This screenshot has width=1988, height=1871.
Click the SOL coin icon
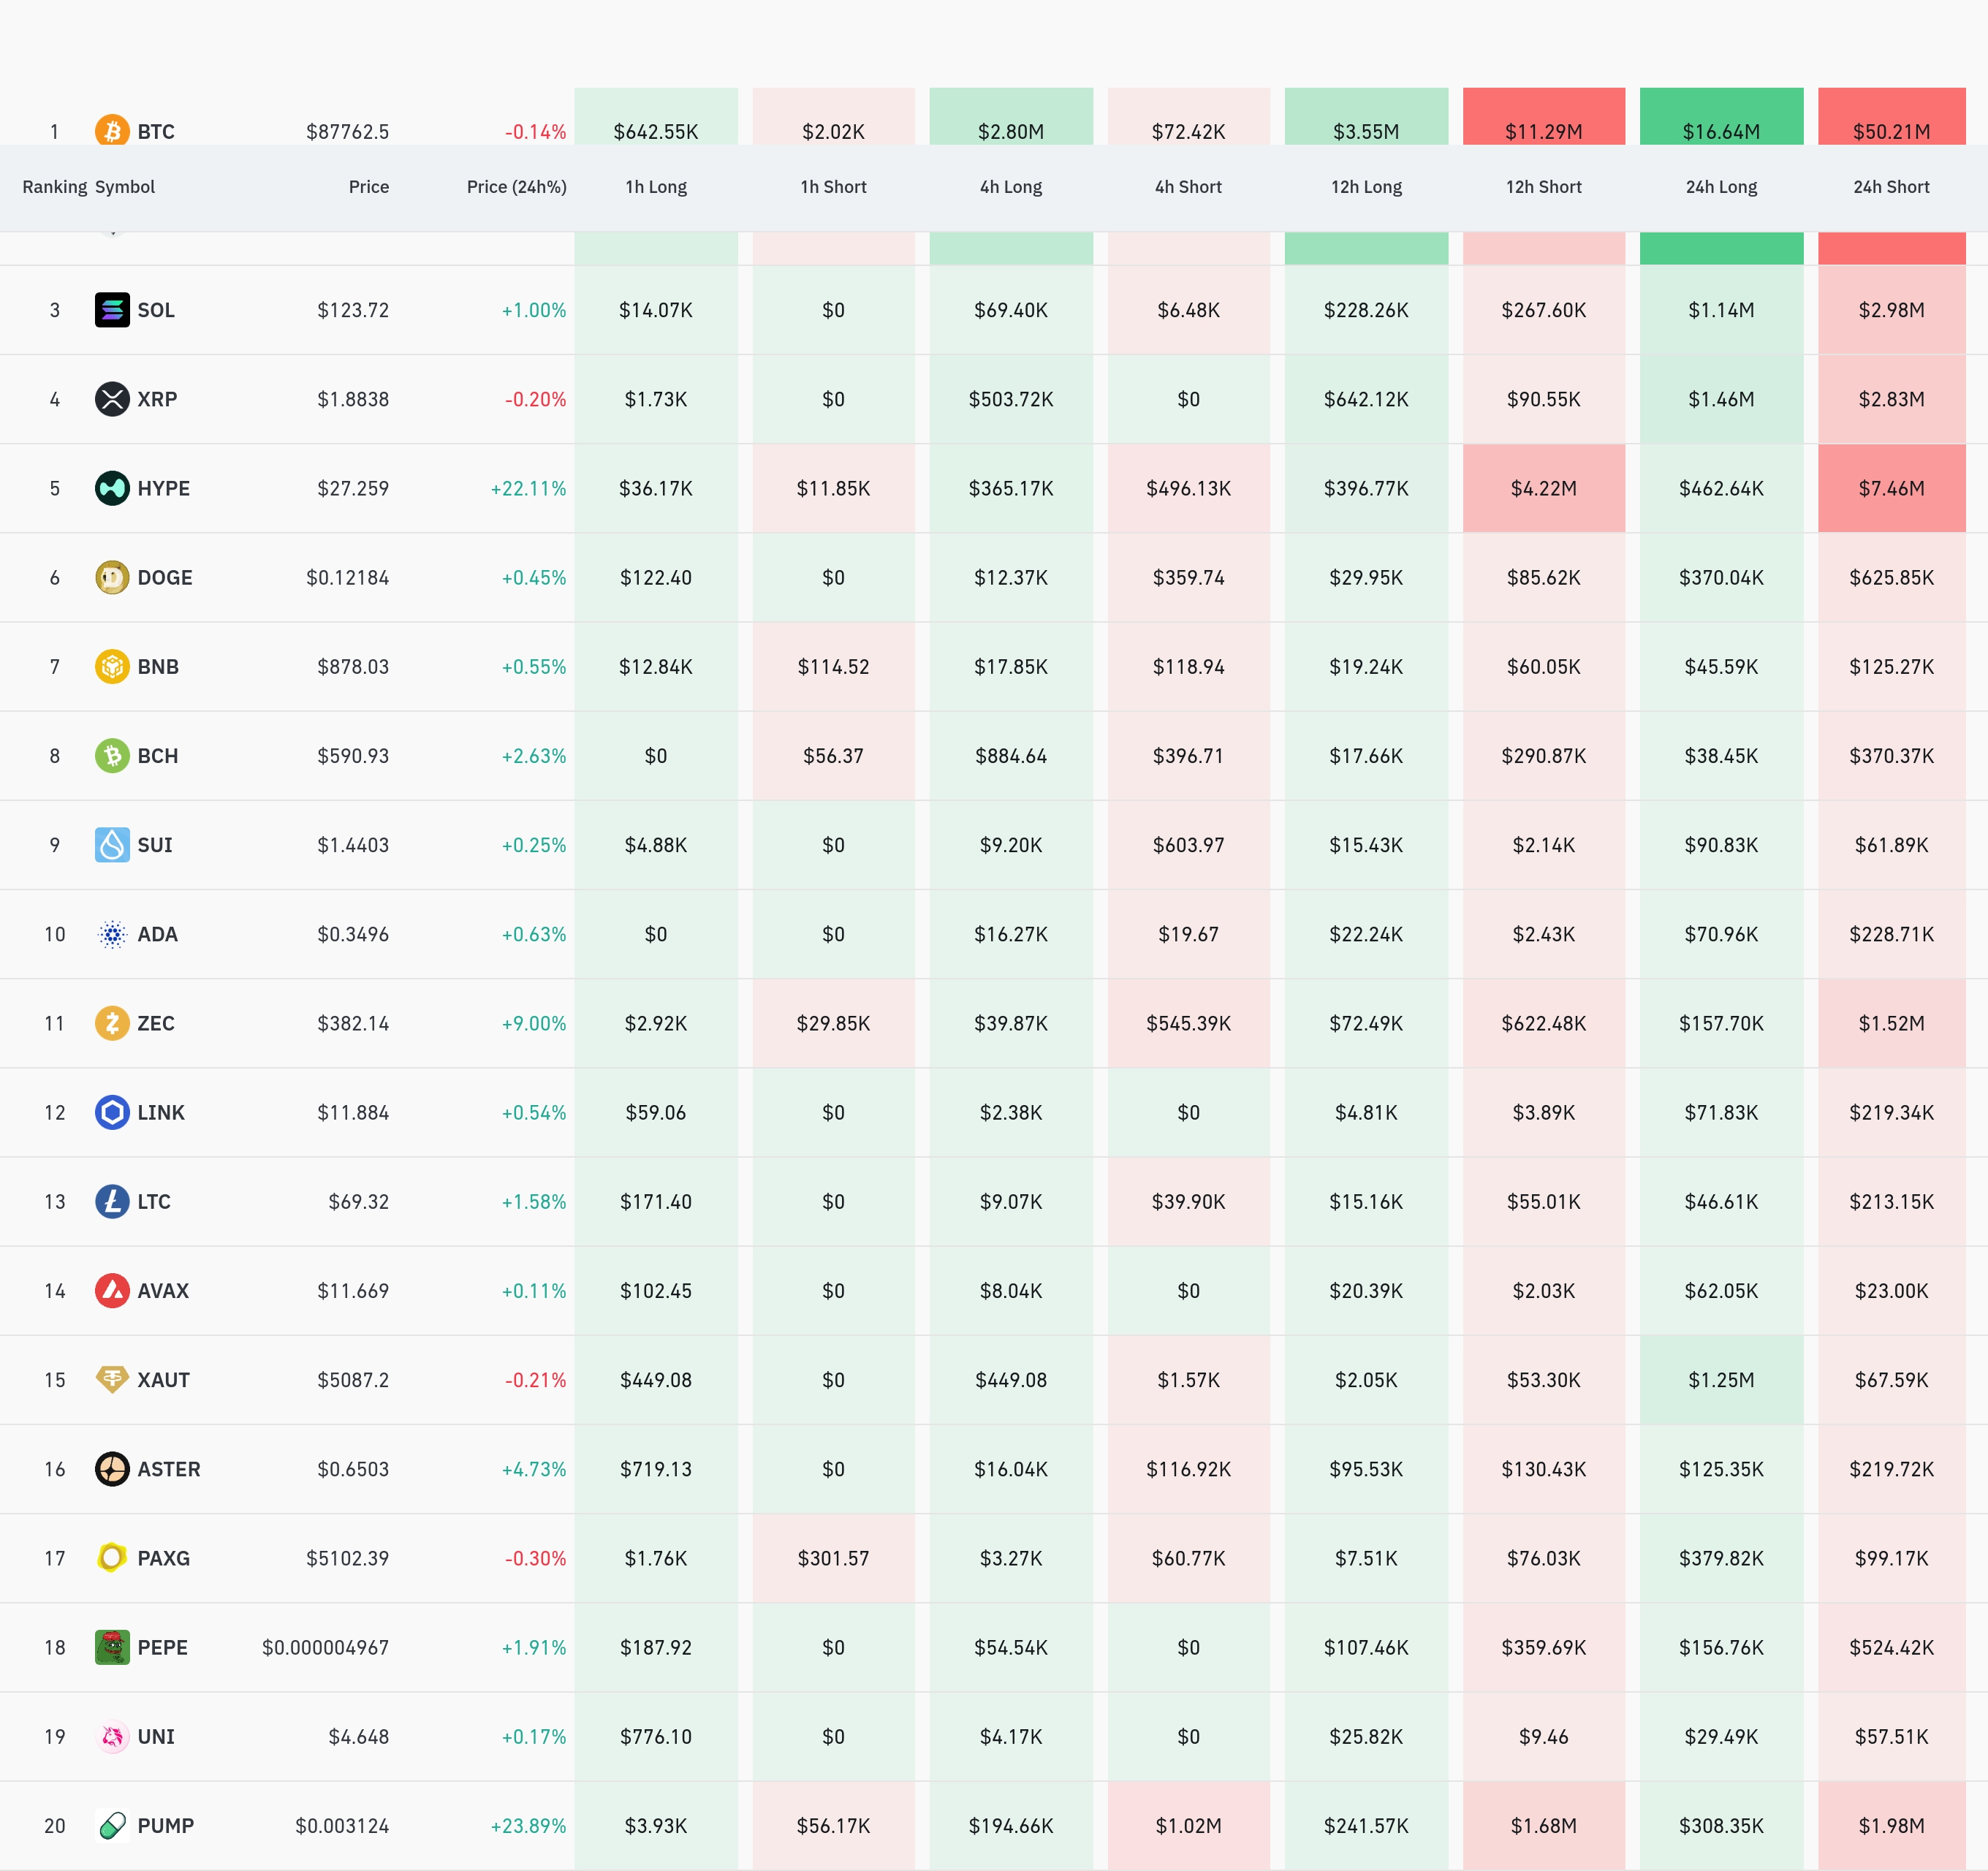(x=112, y=310)
